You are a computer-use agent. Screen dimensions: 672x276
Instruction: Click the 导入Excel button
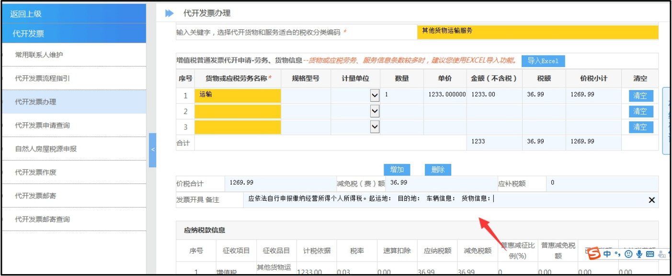543,61
